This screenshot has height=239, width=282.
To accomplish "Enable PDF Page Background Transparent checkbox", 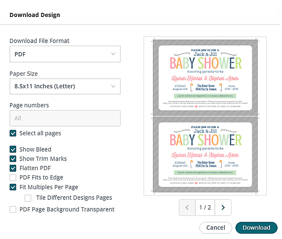I will tap(13, 210).
